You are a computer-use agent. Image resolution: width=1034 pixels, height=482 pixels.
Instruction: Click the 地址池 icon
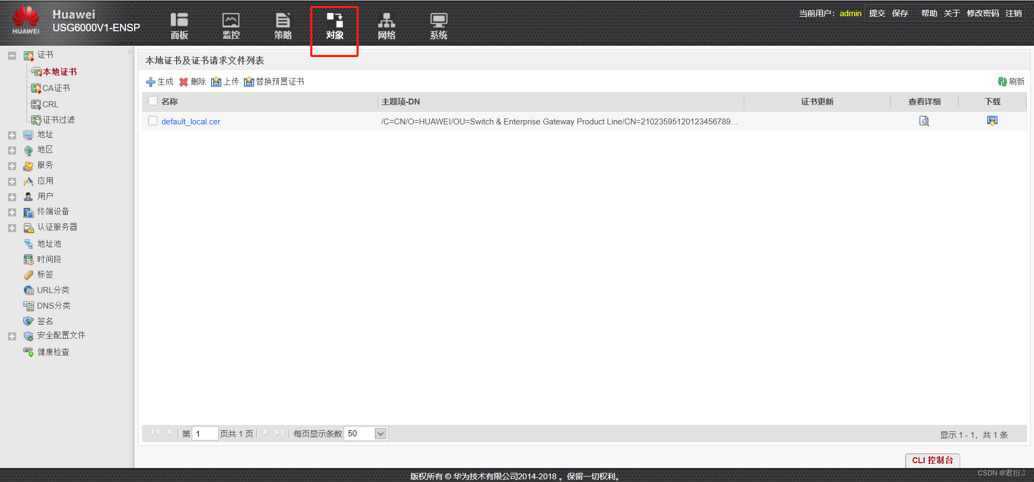pyautogui.click(x=29, y=244)
